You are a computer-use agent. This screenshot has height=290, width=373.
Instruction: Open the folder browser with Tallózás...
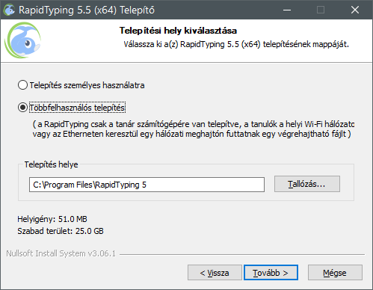click(307, 184)
